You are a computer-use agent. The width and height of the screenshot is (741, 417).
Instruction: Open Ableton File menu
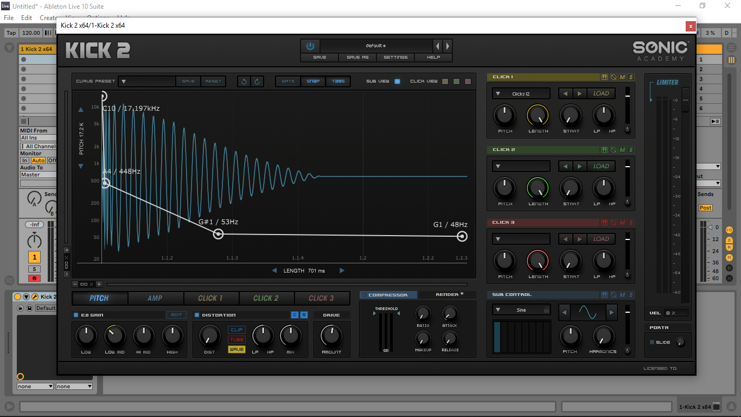pos(9,18)
